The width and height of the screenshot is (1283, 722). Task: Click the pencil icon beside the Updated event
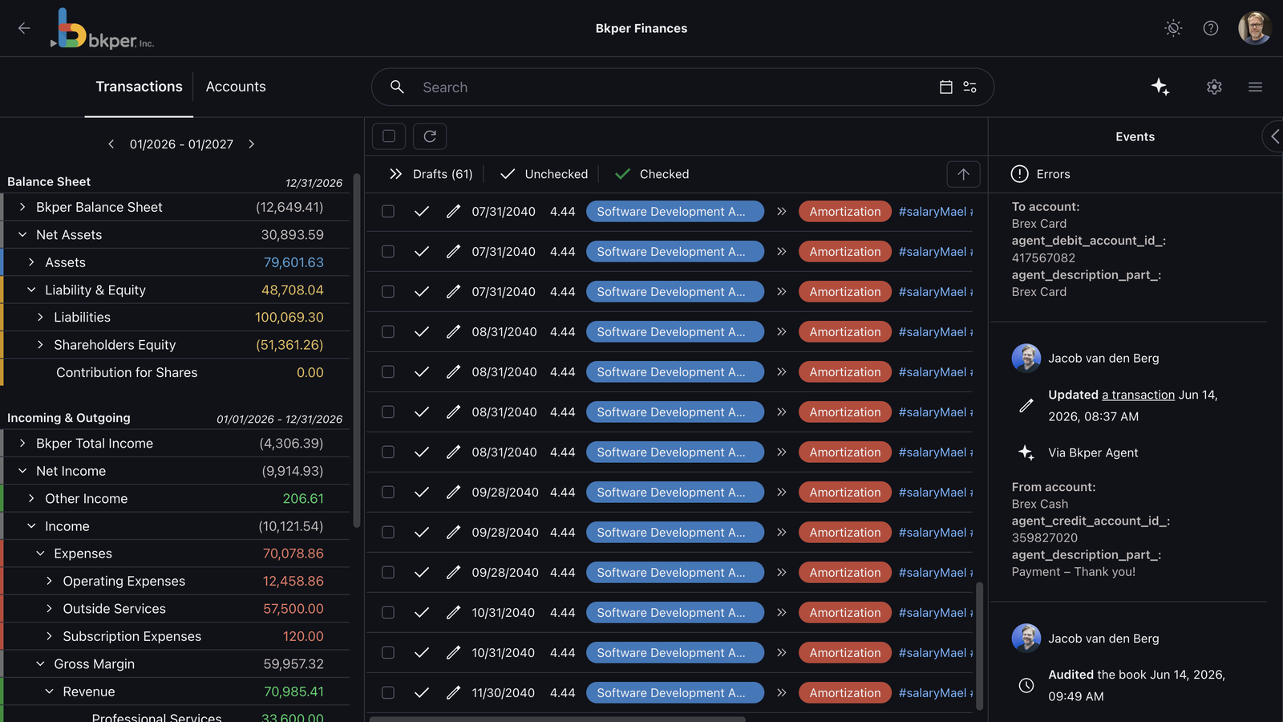[1026, 406]
